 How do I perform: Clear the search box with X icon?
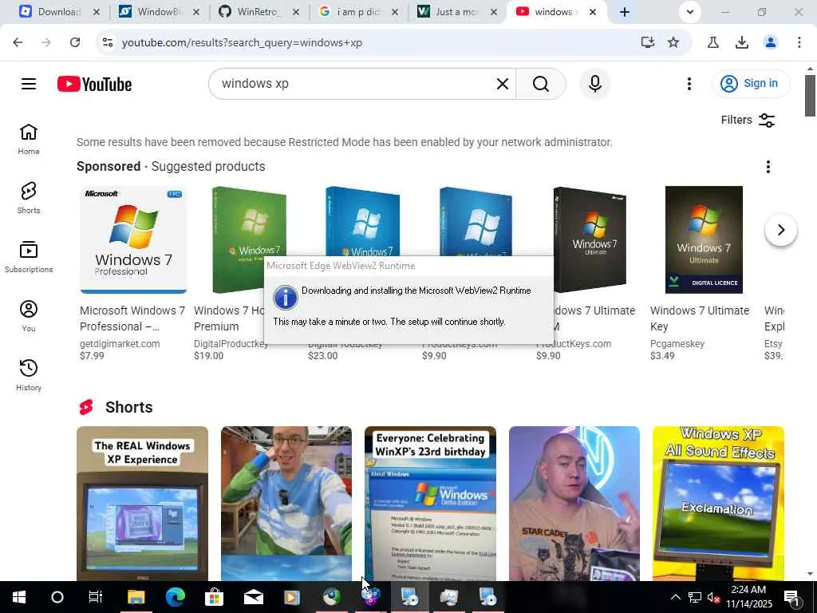point(503,84)
